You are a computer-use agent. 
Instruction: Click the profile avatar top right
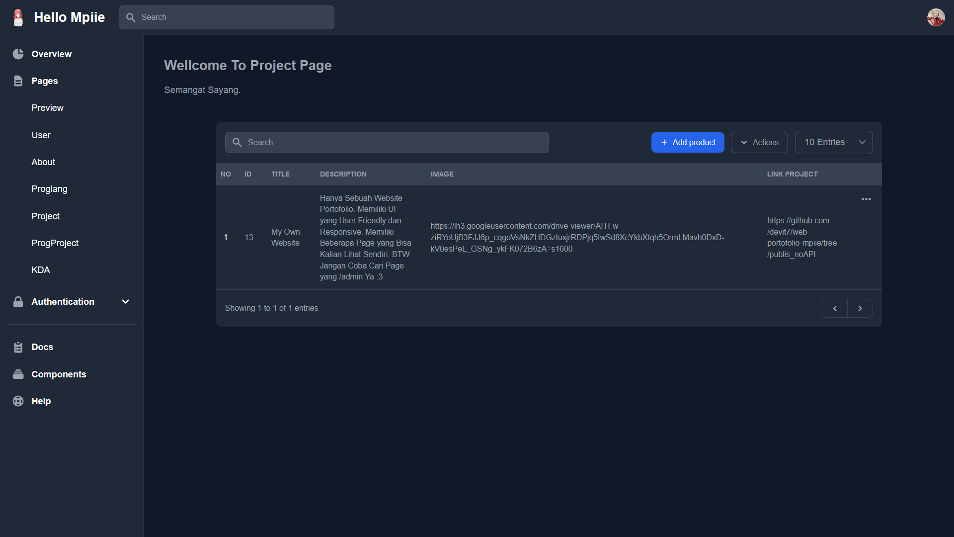(936, 17)
